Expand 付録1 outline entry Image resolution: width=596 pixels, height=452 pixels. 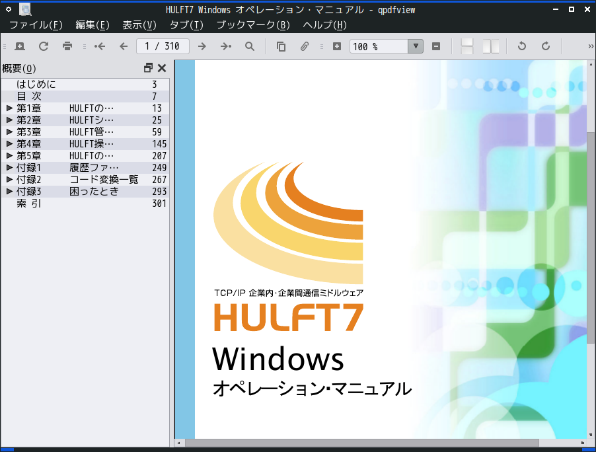point(9,168)
